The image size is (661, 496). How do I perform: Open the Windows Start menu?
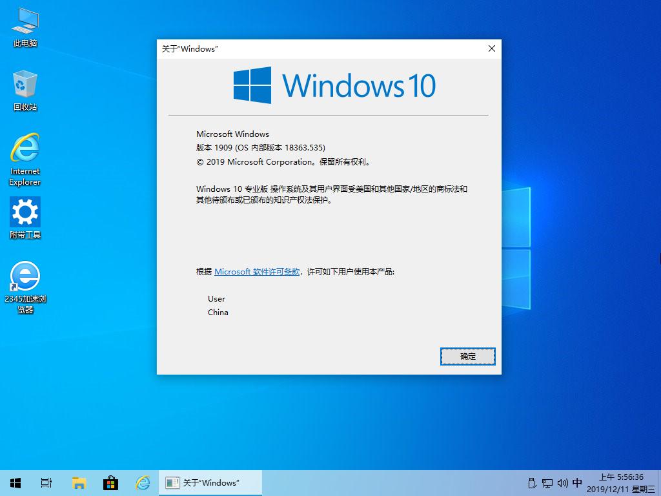pyautogui.click(x=15, y=483)
